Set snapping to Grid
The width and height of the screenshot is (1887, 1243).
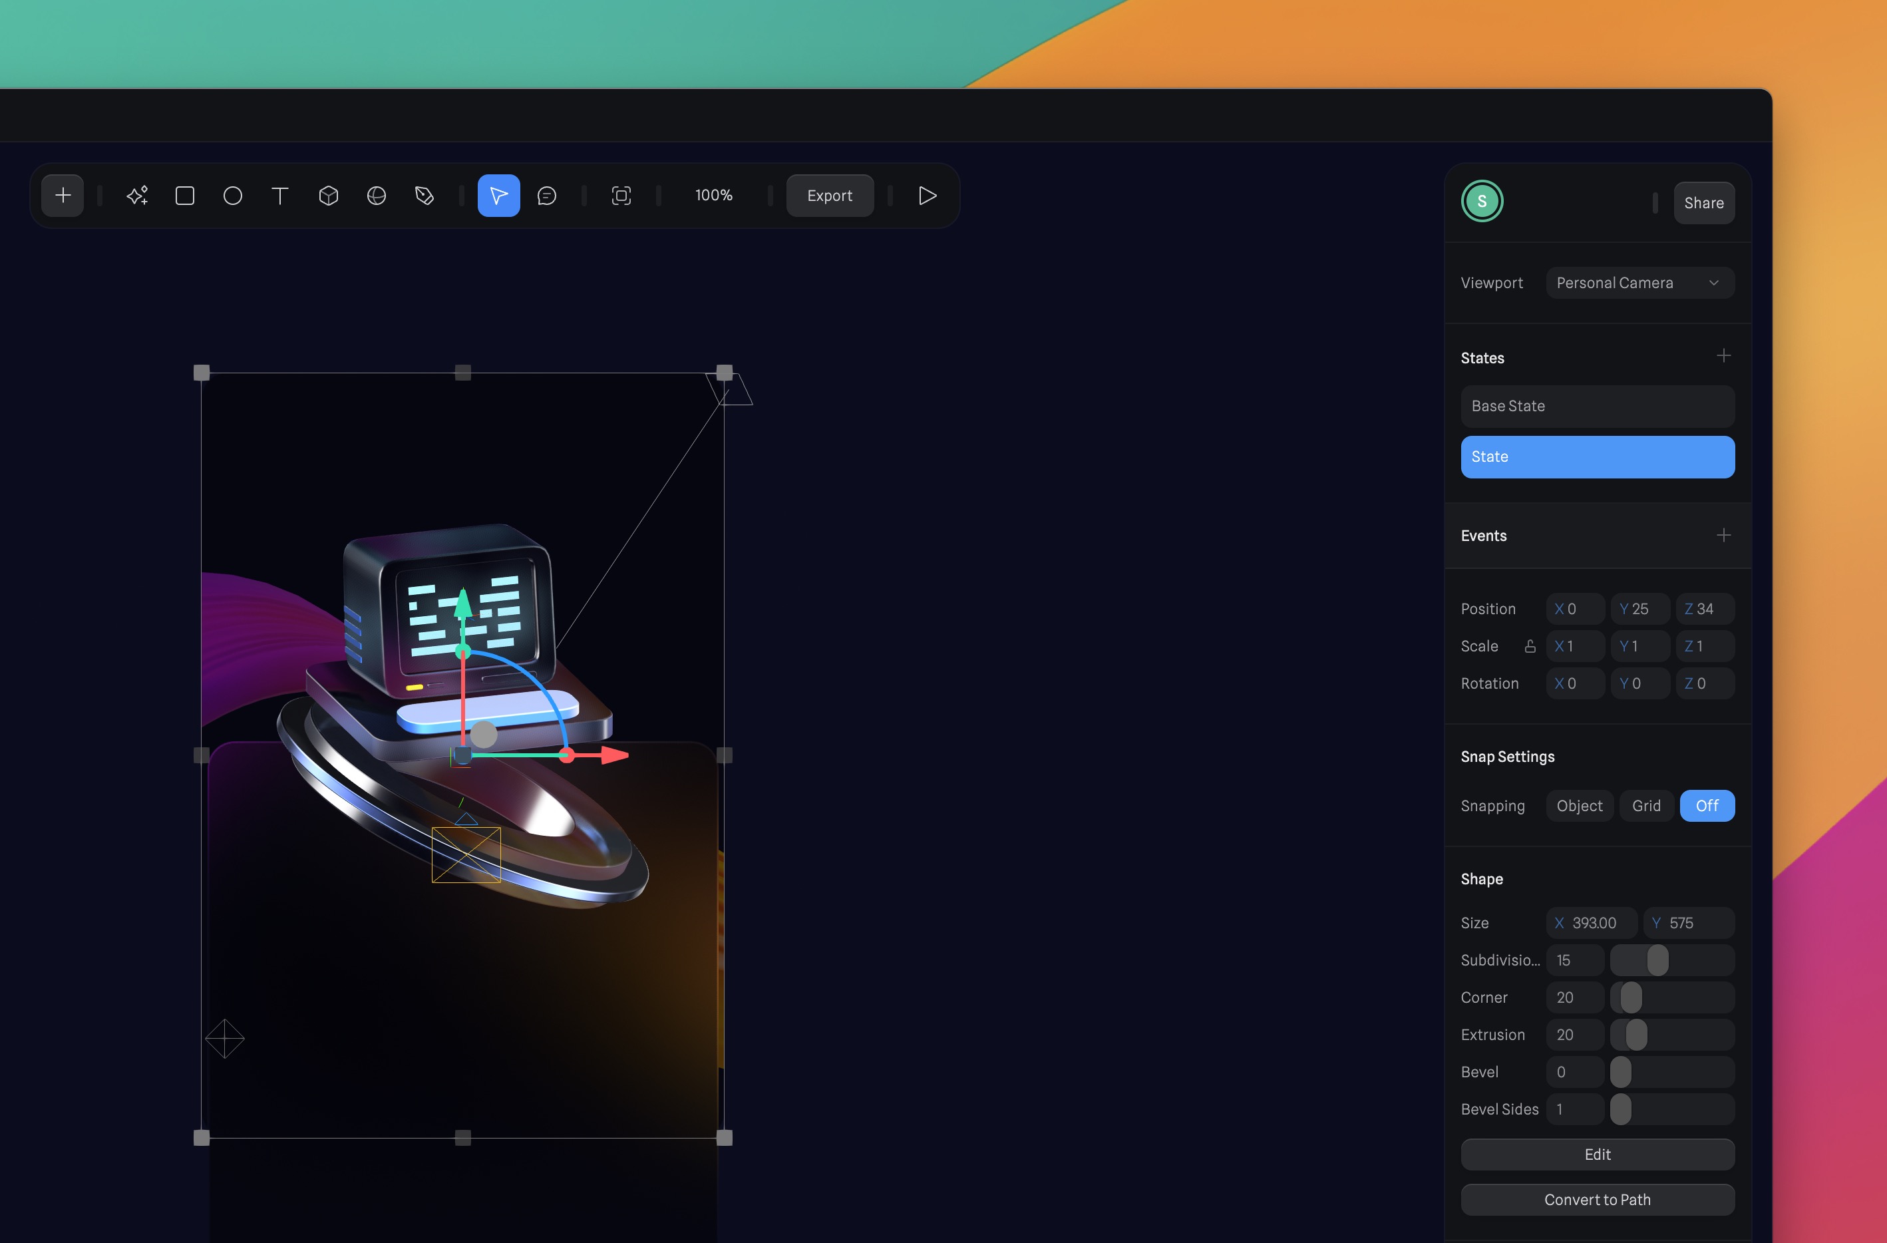[x=1646, y=805]
